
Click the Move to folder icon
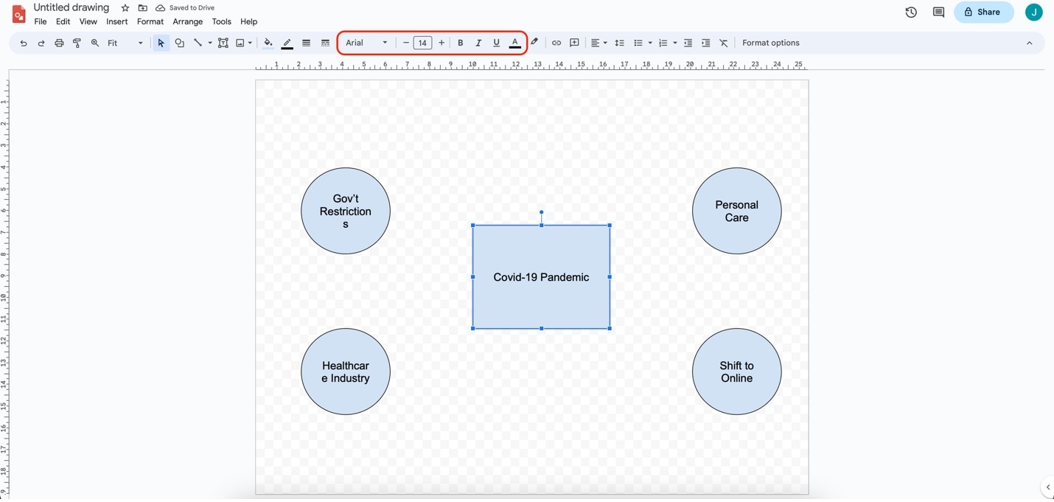(143, 8)
